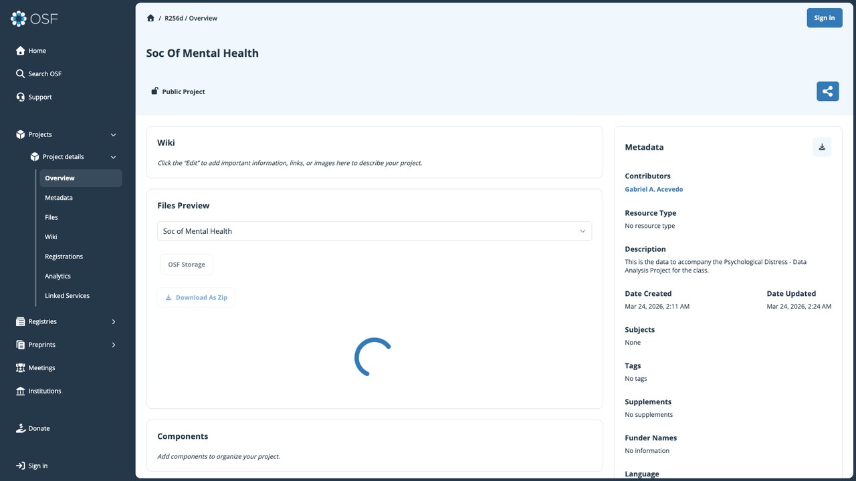Go to Analytics in the sidebar
The image size is (856, 481).
click(x=58, y=276)
